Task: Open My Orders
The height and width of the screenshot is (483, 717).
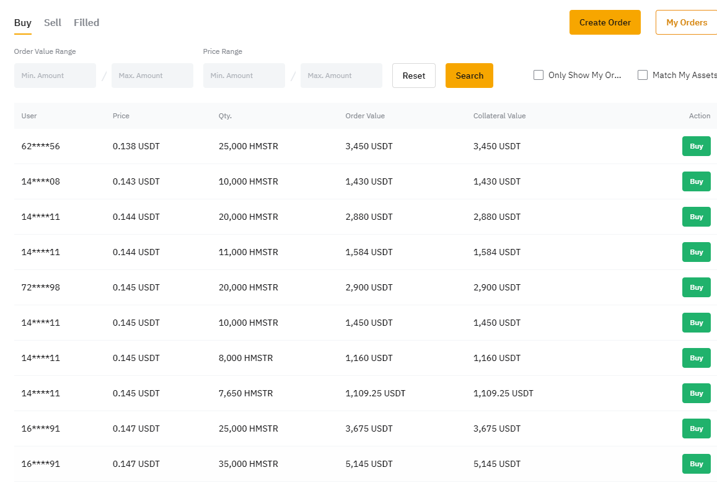Action: [686, 22]
